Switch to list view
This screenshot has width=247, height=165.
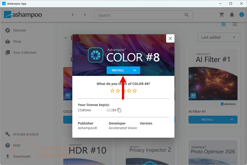(234, 24)
